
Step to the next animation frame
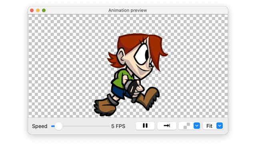(x=167, y=126)
